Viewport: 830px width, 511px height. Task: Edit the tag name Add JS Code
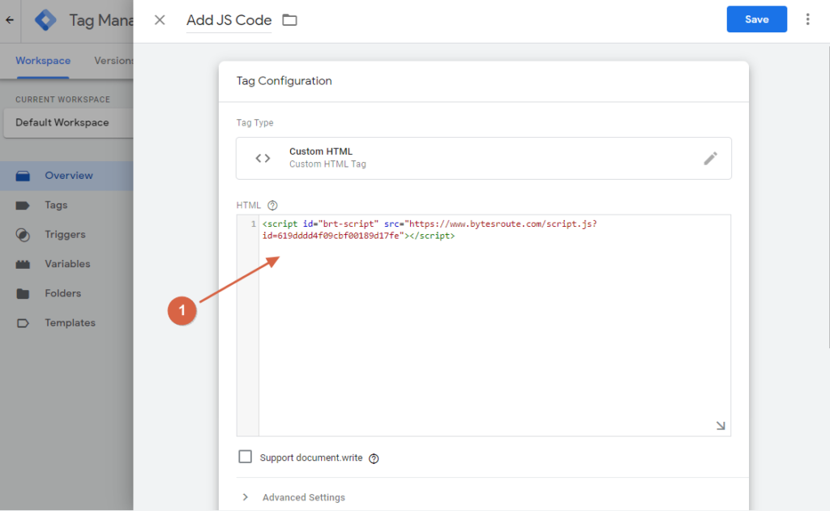(229, 20)
